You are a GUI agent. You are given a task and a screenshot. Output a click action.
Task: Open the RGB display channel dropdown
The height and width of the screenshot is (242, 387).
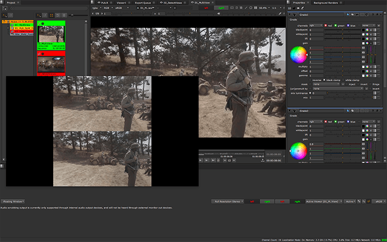coord(108,8)
